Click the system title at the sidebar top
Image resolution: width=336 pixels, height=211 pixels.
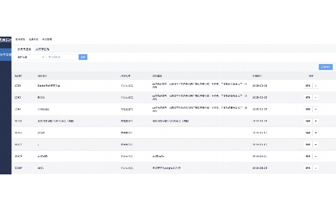(6, 40)
